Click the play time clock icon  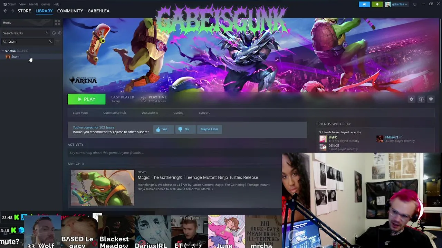(x=143, y=99)
